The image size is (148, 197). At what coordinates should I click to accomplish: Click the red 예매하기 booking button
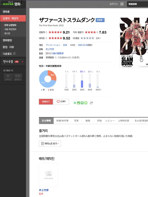(x=46, y=102)
